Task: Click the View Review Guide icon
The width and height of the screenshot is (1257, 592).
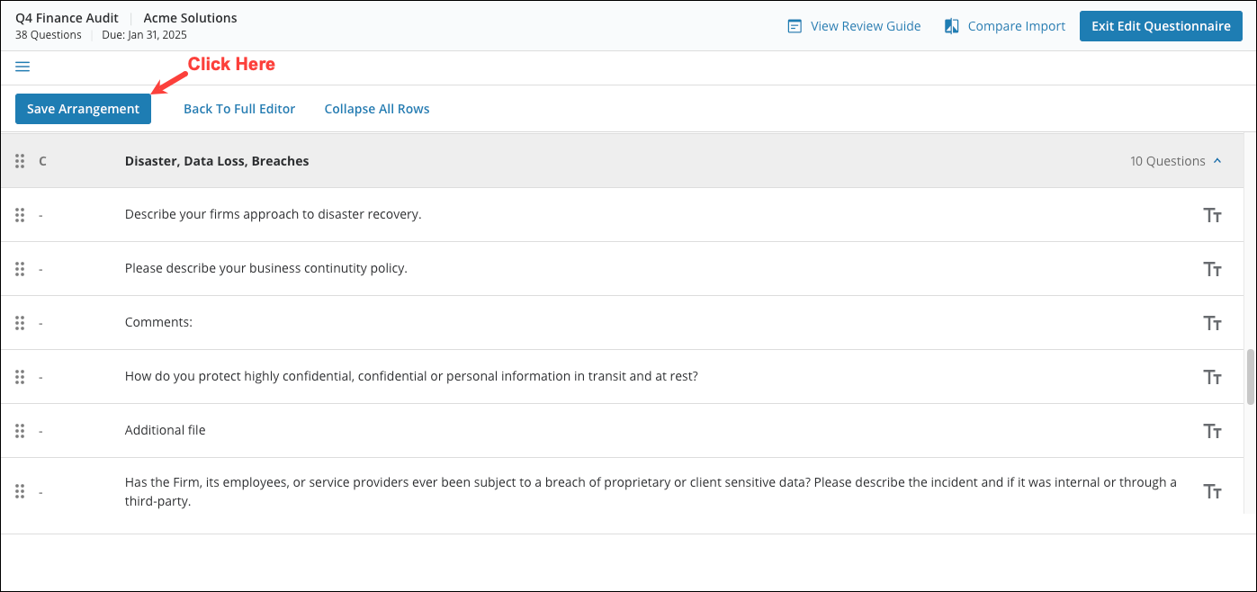Action: point(793,25)
